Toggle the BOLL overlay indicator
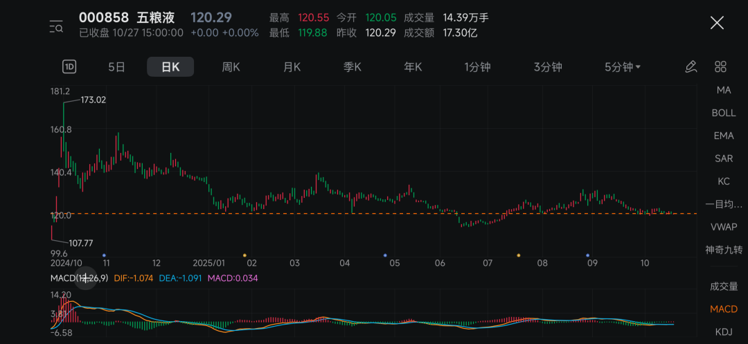 point(724,113)
